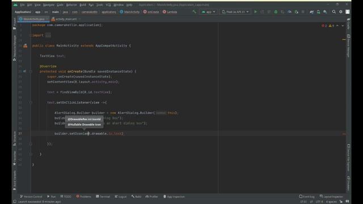Go to previous highlighted error arrow
Viewport: 363px width, 204px height.
pyautogui.click(x=337, y=25)
